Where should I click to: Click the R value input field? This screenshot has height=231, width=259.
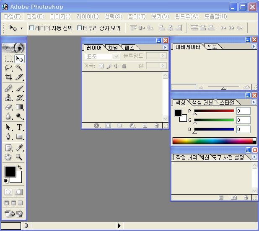tap(243, 111)
